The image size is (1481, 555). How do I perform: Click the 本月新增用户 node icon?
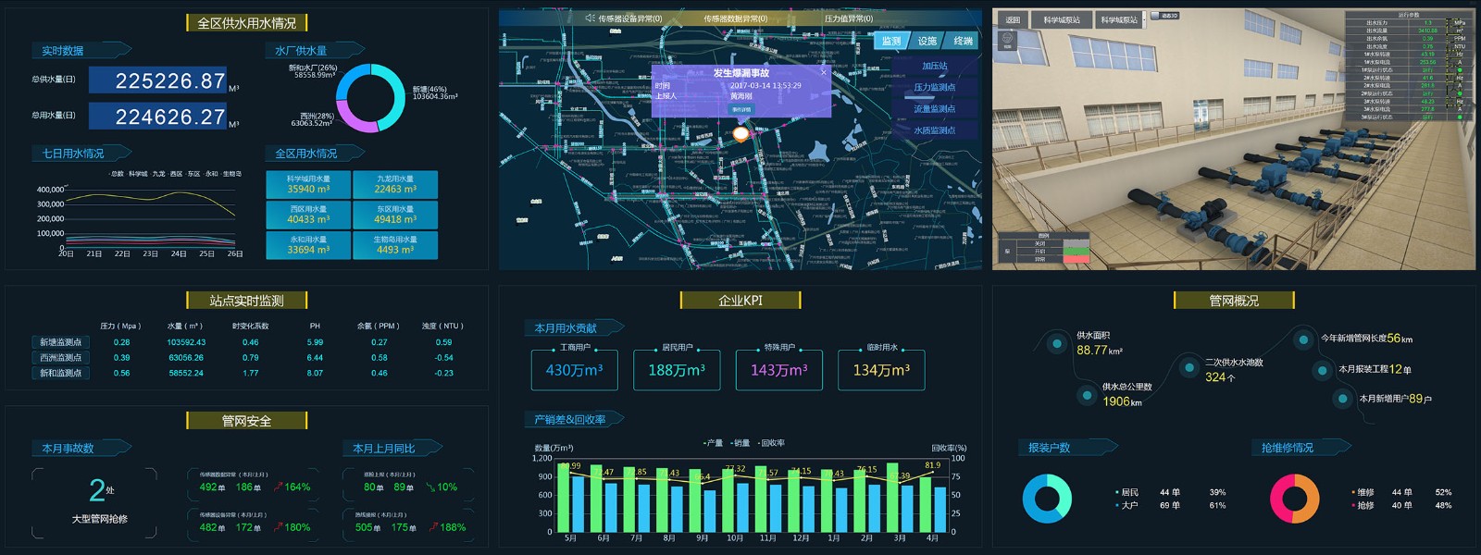point(1342,399)
